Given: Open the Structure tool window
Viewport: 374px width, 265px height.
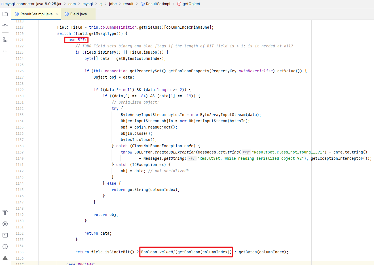Looking at the screenshot, I should [5, 40].
